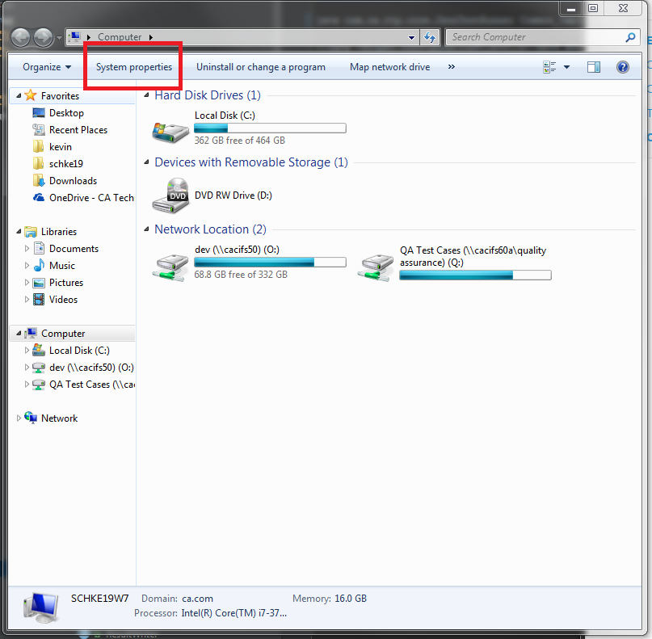Expand the Documents library
The height and width of the screenshot is (639, 652).
[26, 248]
